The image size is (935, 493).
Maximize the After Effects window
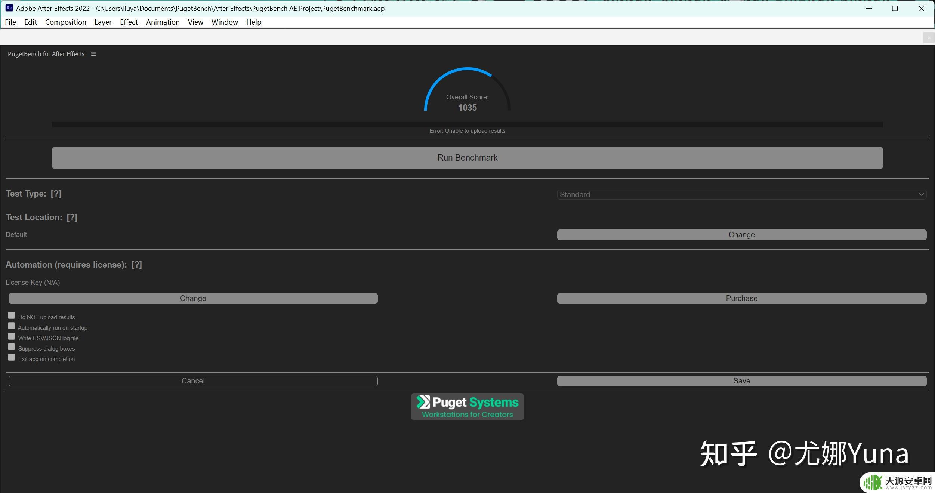coord(895,8)
